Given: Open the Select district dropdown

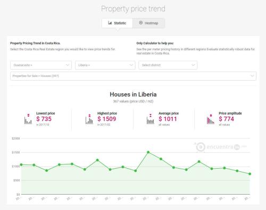Looking at the screenshot, I should click(168, 65).
